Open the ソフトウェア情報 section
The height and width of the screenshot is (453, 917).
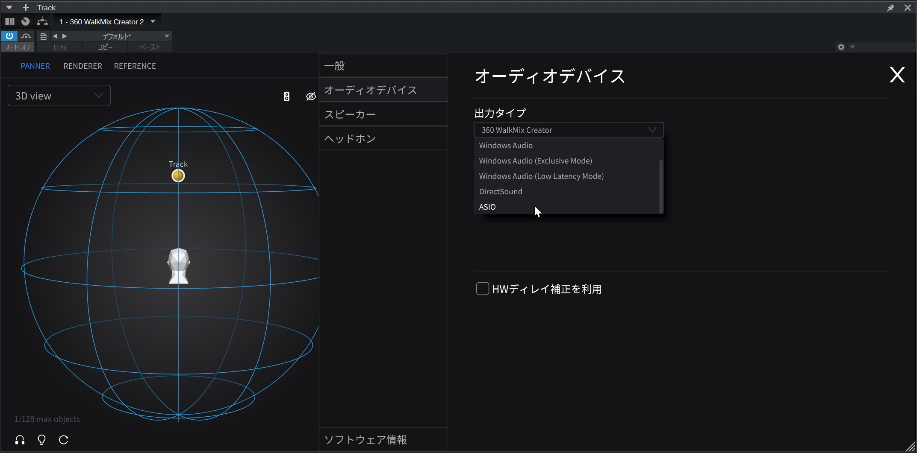(383, 439)
